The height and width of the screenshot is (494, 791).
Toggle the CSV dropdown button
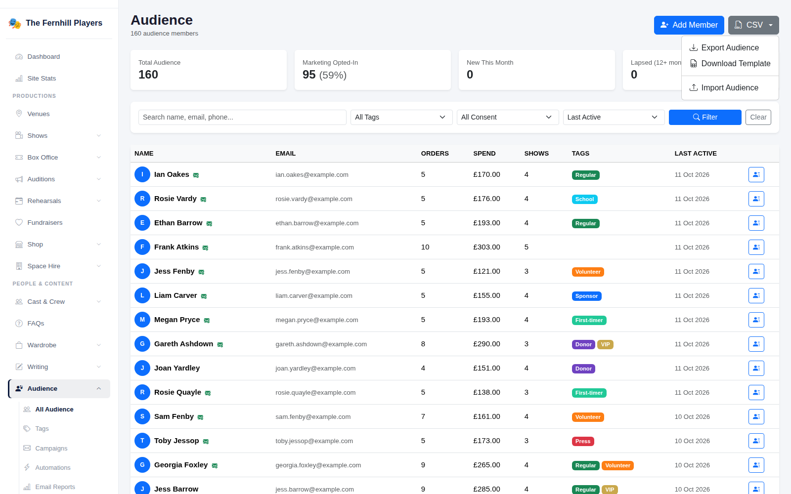753,25
